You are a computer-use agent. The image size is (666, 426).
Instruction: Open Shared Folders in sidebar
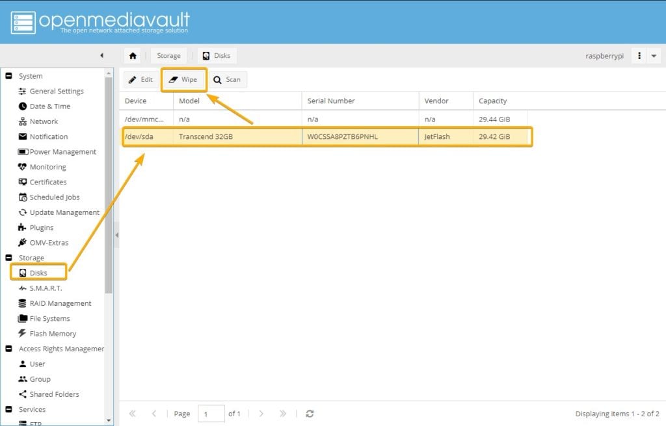point(54,394)
